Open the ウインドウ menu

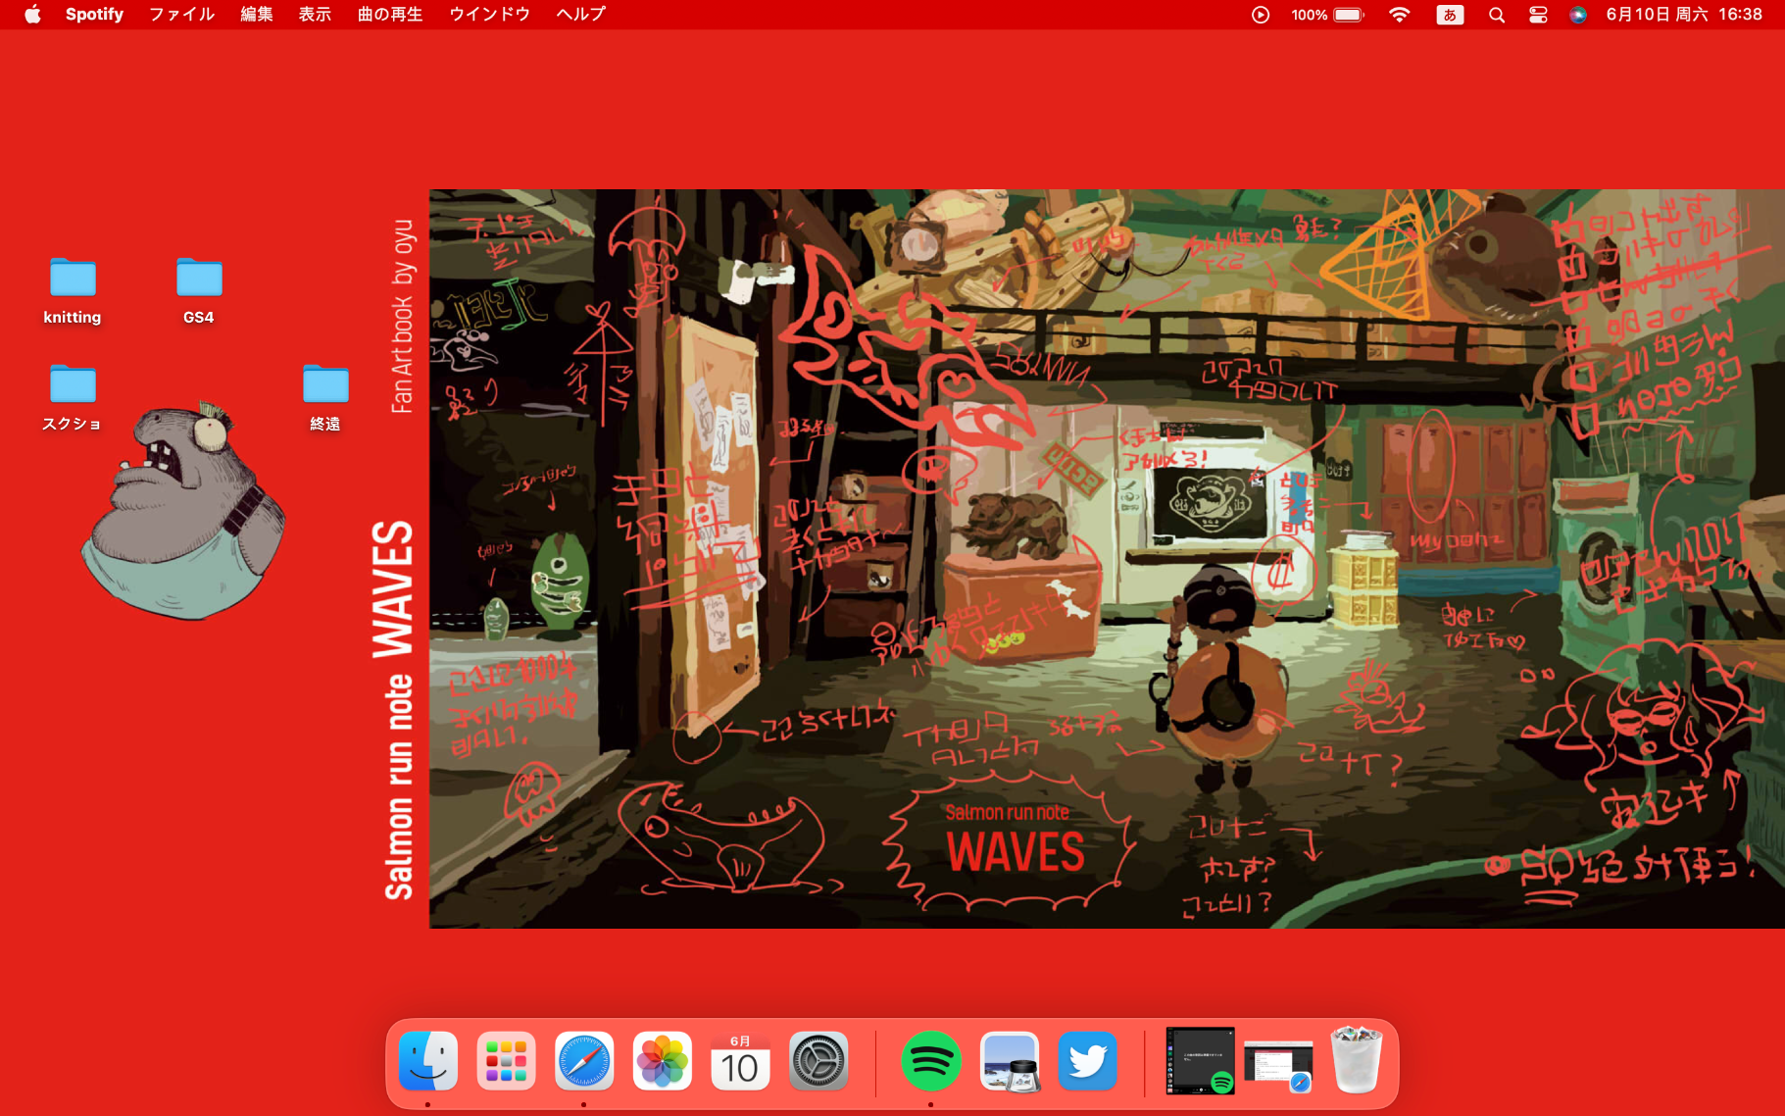coord(489,14)
